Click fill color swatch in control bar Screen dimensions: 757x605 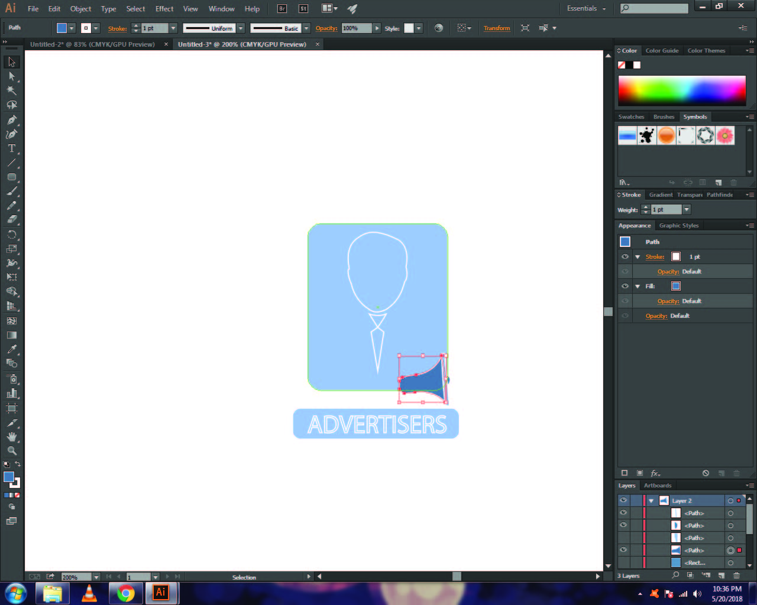pos(62,28)
